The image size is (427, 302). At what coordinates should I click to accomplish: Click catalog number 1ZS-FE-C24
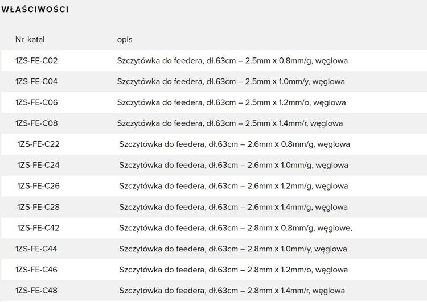[x=38, y=165]
